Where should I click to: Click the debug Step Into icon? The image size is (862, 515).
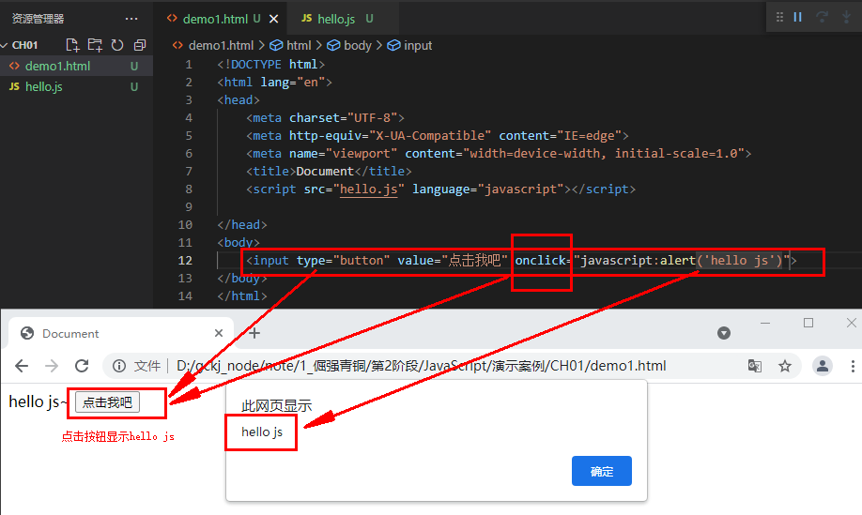[x=845, y=17]
